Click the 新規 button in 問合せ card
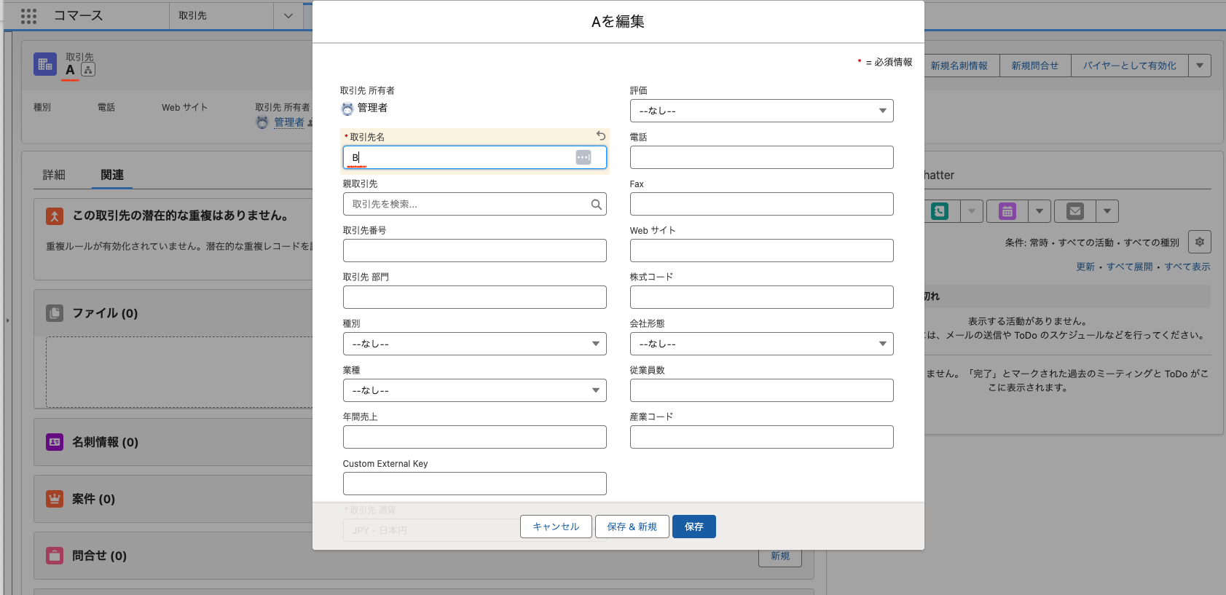 780,556
